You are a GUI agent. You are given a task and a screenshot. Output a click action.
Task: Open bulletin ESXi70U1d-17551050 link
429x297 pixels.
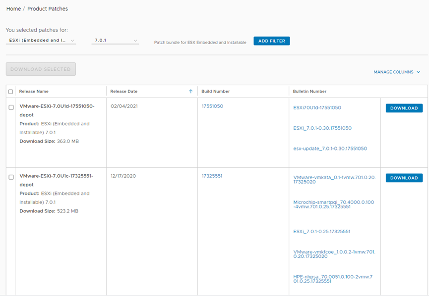coord(317,107)
